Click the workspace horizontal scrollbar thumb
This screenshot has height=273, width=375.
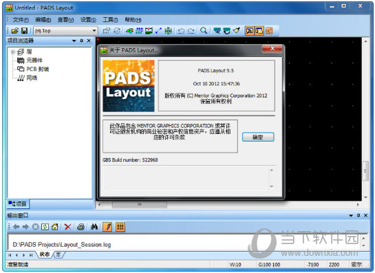[x=140, y=205]
